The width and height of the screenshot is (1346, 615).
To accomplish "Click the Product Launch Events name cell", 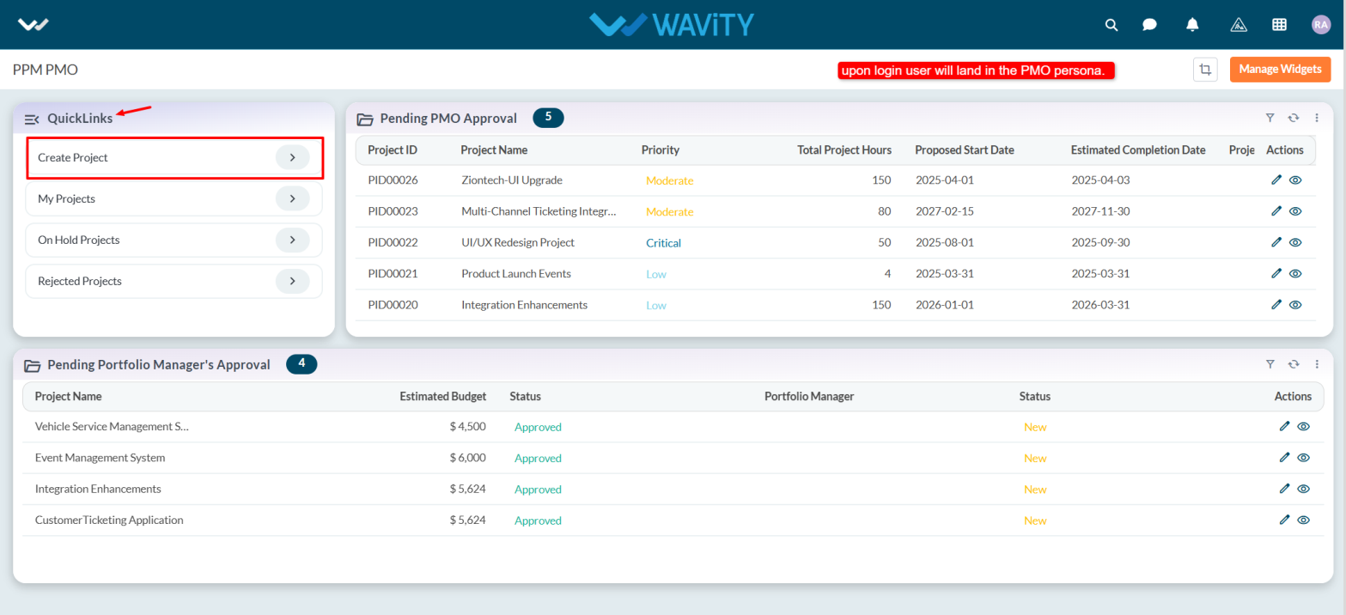I will pos(516,273).
